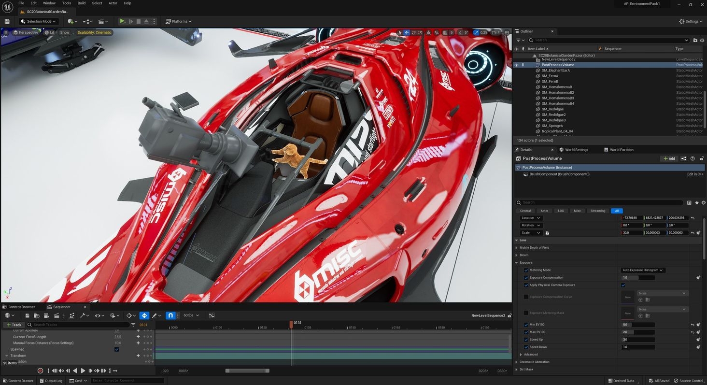Adjust the Exposure Compensation value slider
This screenshot has width=707, height=385.
coord(637,278)
